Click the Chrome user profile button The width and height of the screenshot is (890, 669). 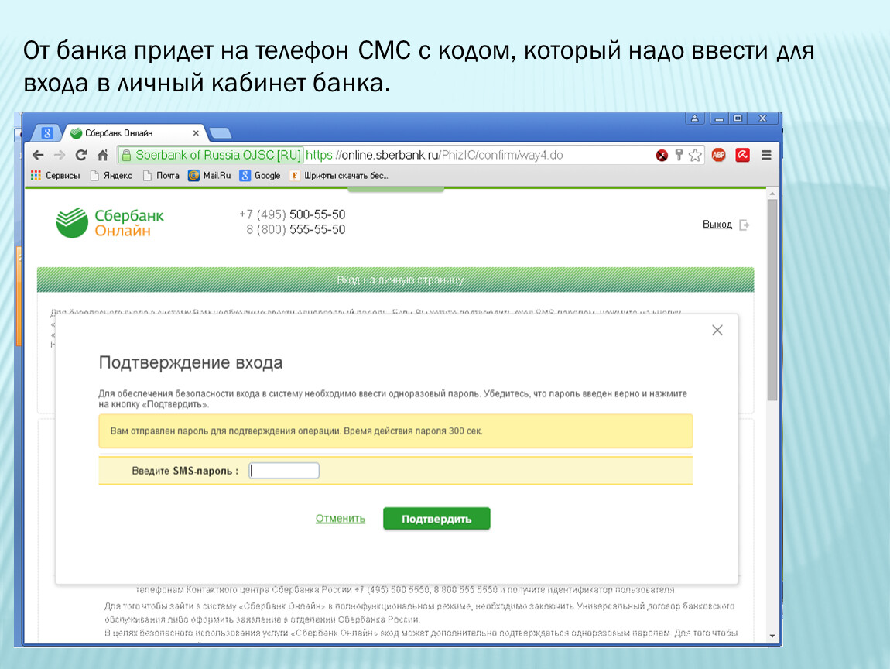tap(695, 118)
